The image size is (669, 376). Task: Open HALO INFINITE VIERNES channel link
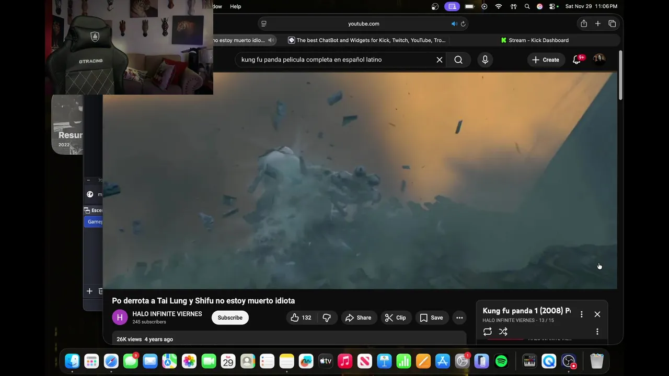(x=167, y=314)
